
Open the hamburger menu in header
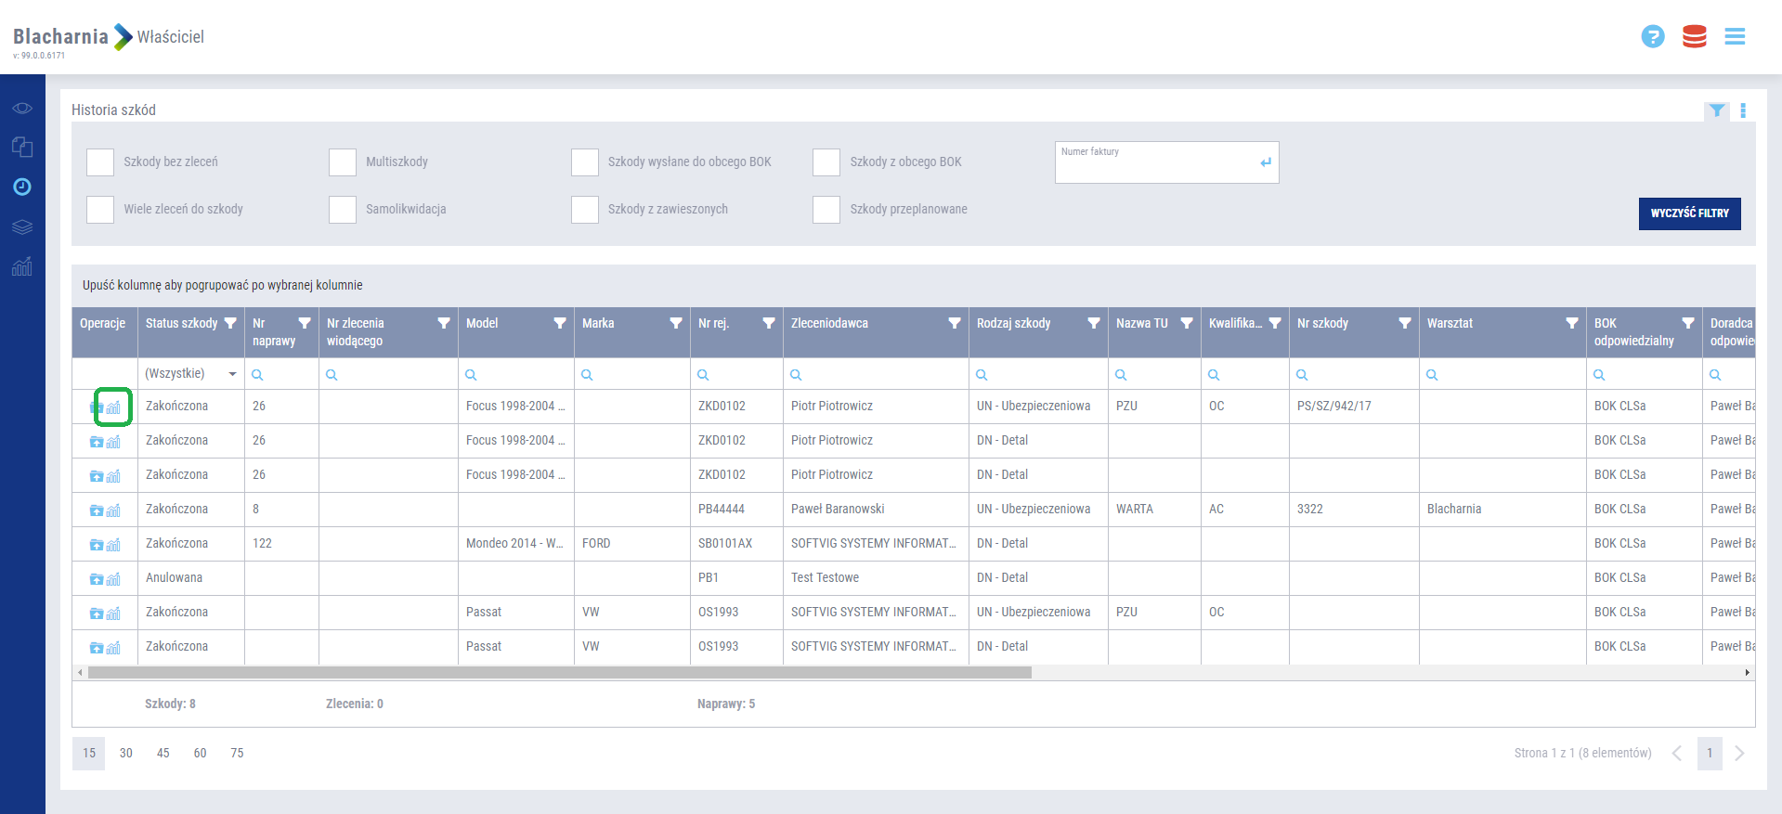coord(1735,36)
